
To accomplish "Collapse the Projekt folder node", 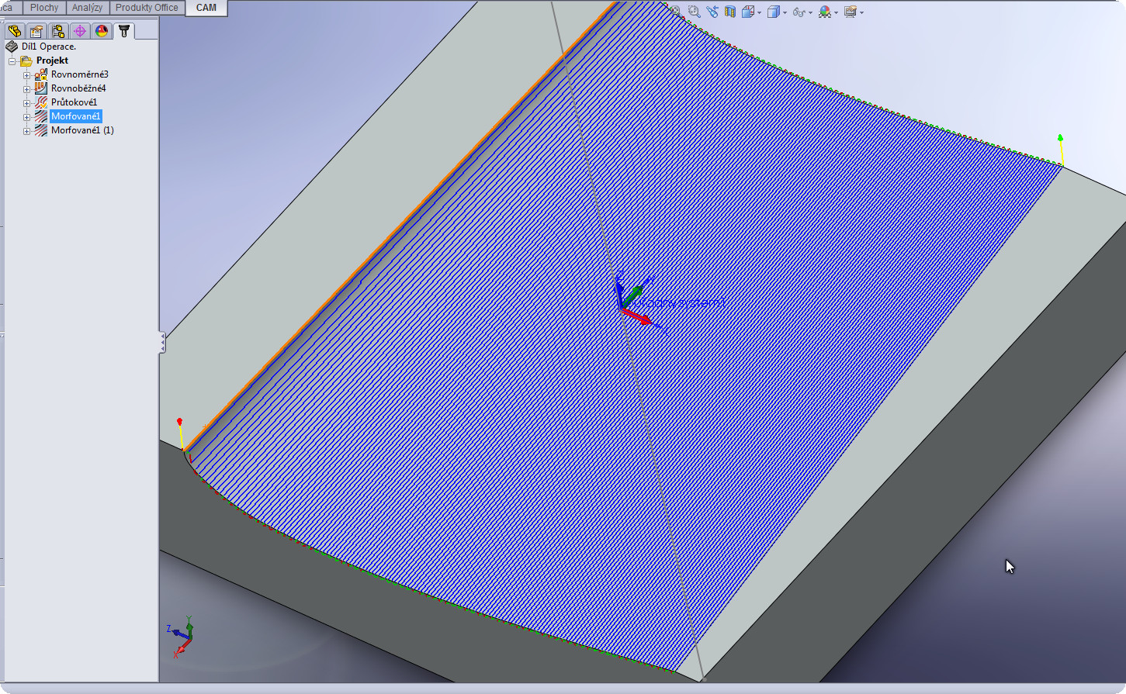I will click(x=12, y=61).
